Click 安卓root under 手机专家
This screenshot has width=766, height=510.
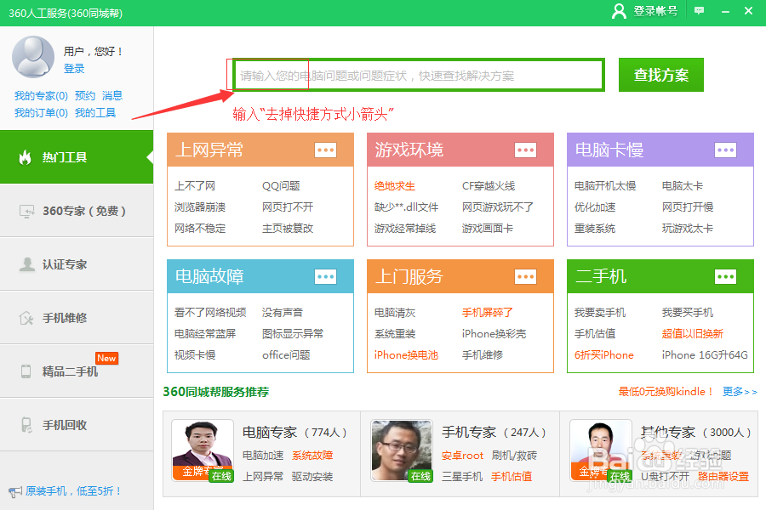[463, 456]
